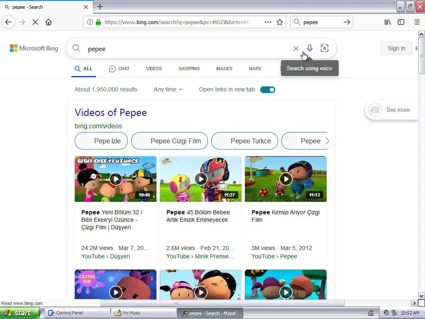
Task: Switch to Control Panel taskbar window
Action: point(77,313)
